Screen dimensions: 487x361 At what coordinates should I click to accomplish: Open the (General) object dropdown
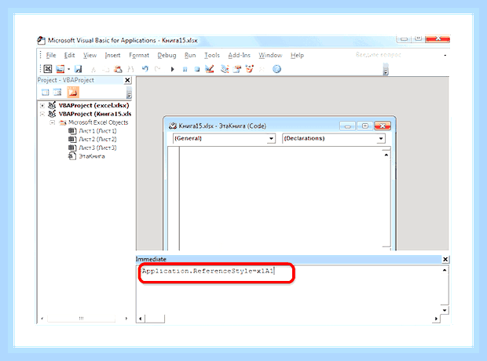pos(271,138)
